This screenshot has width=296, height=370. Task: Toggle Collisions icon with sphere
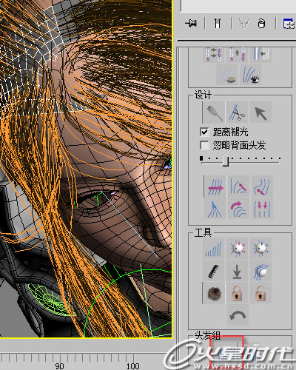coord(260,271)
